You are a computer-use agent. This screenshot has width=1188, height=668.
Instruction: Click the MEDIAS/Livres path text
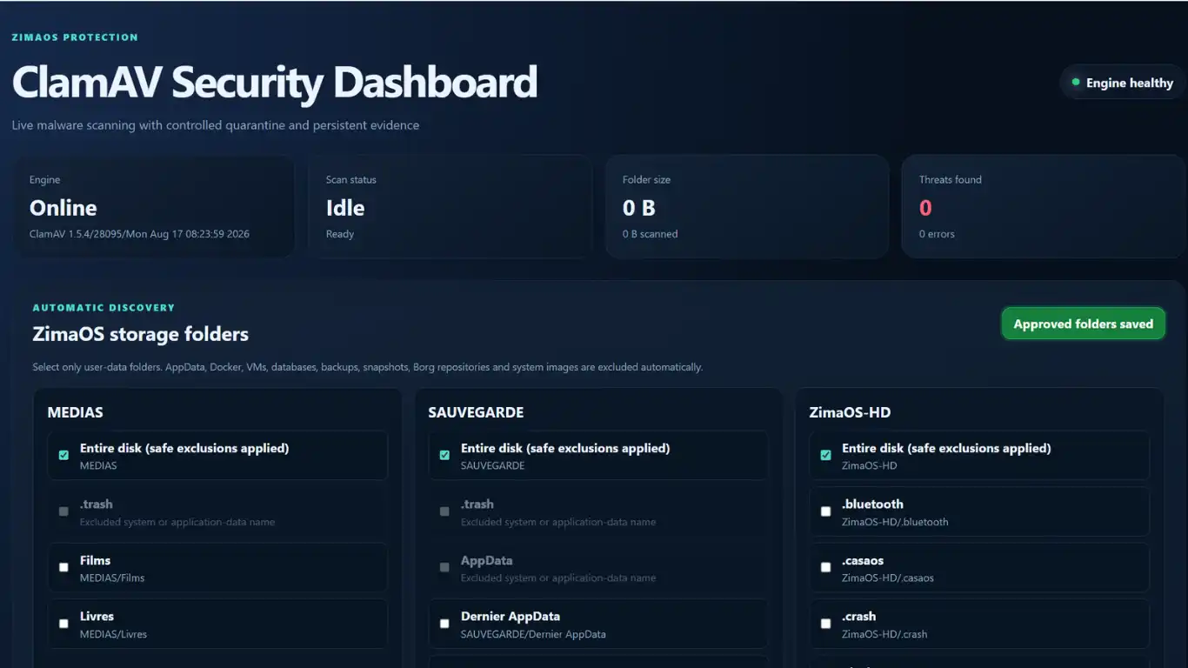(x=113, y=634)
